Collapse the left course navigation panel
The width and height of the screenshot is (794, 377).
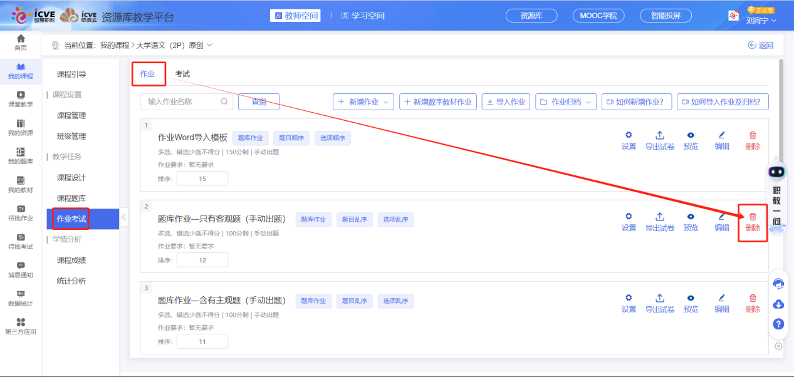(x=123, y=218)
